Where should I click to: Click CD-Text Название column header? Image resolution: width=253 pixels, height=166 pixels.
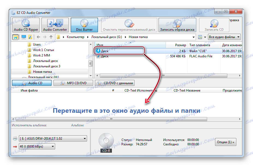point(196,90)
